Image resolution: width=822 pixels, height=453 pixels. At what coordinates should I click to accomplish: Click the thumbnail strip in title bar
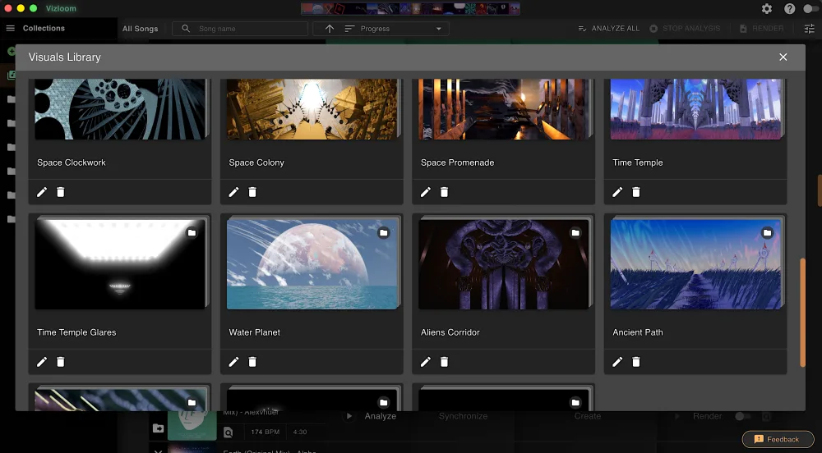coord(410,8)
